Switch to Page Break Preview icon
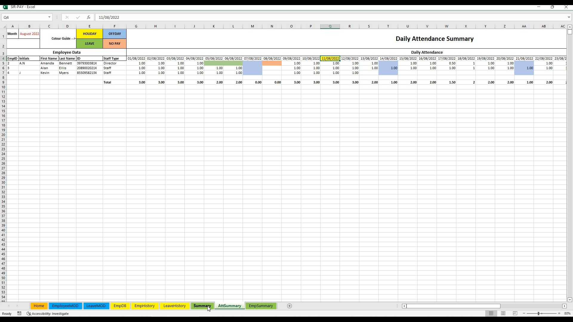 515,313
